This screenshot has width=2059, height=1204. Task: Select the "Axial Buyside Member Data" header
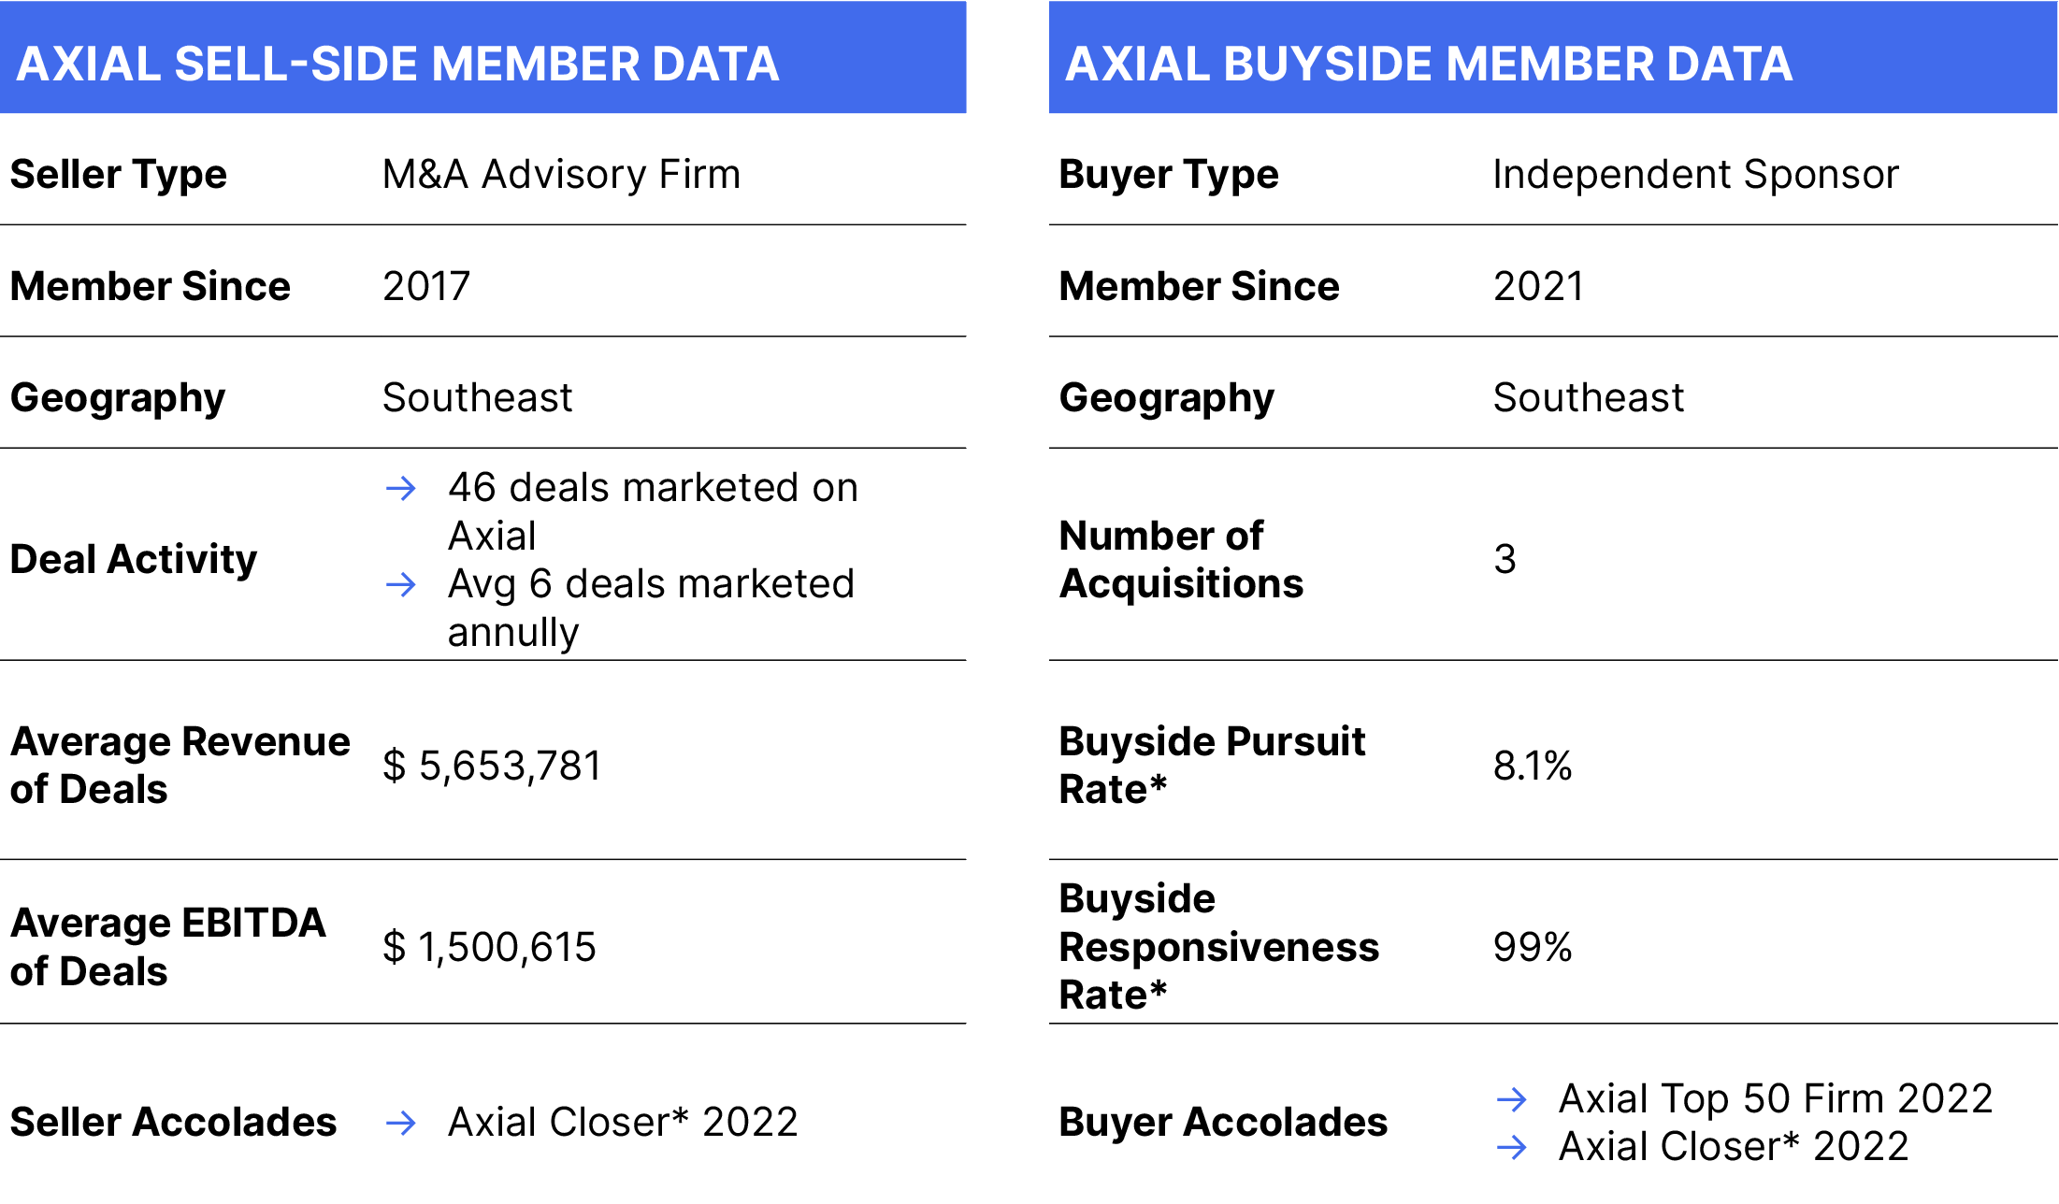[1429, 64]
